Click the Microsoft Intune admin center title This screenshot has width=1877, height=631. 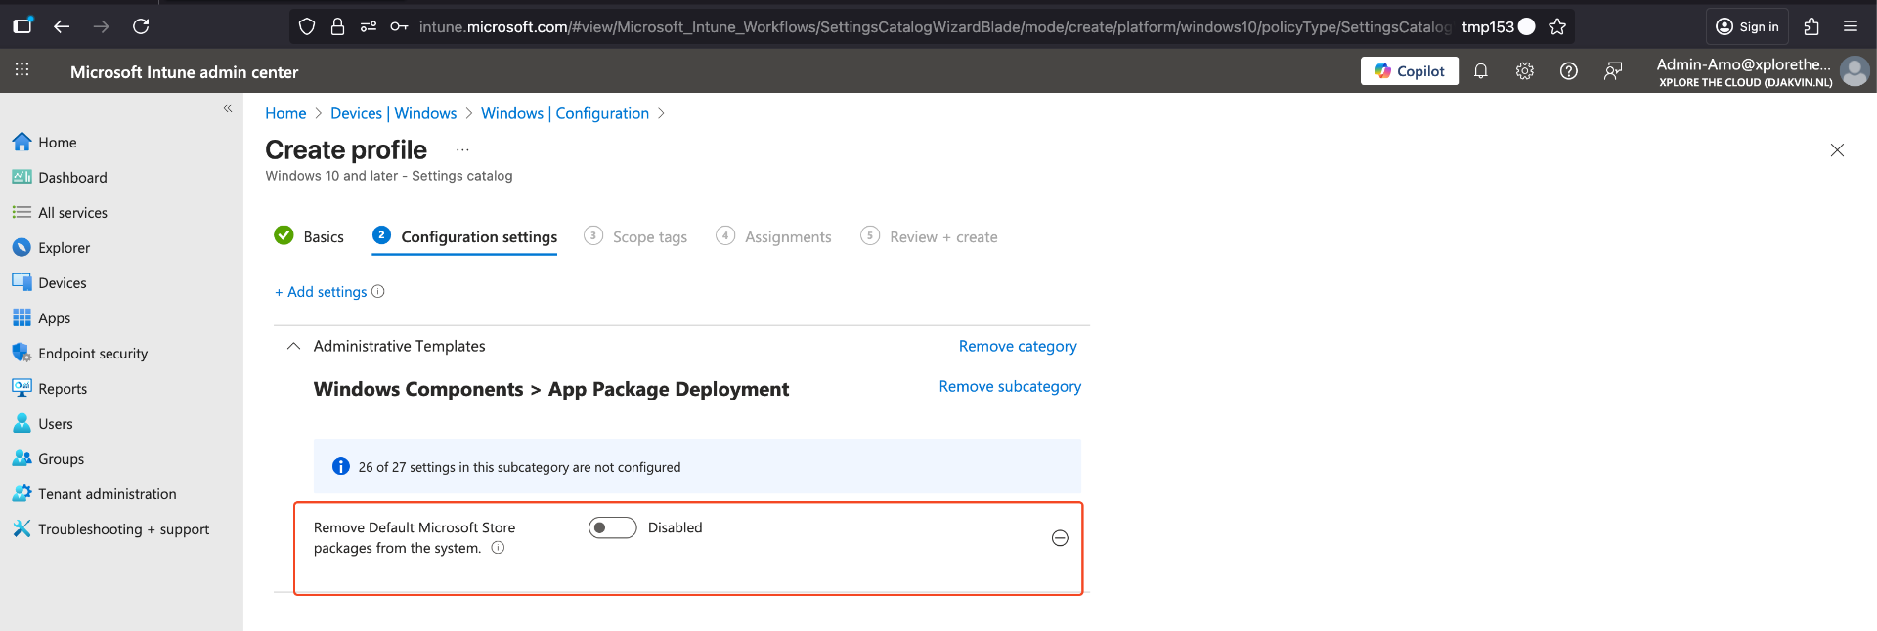click(x=184, y=71)
